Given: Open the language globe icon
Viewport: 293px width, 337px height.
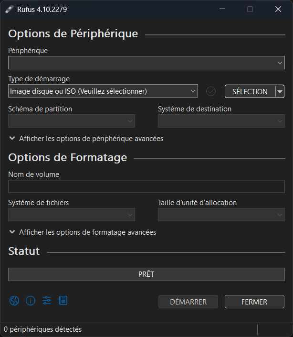Looking at the screenshot, I should [x=14, y=301].
